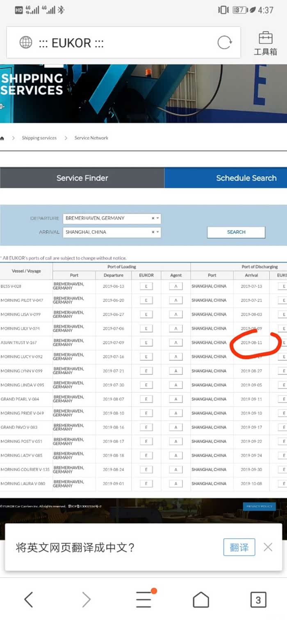Viewport: 287px width, 622px height.
Task: Tap the browser forward arrow
Action: click(86, 599)
